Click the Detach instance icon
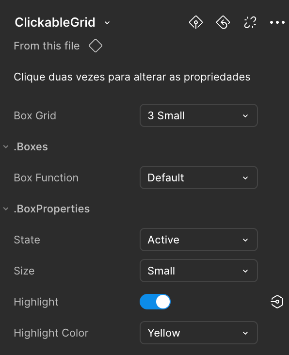 tap(250, 22)
